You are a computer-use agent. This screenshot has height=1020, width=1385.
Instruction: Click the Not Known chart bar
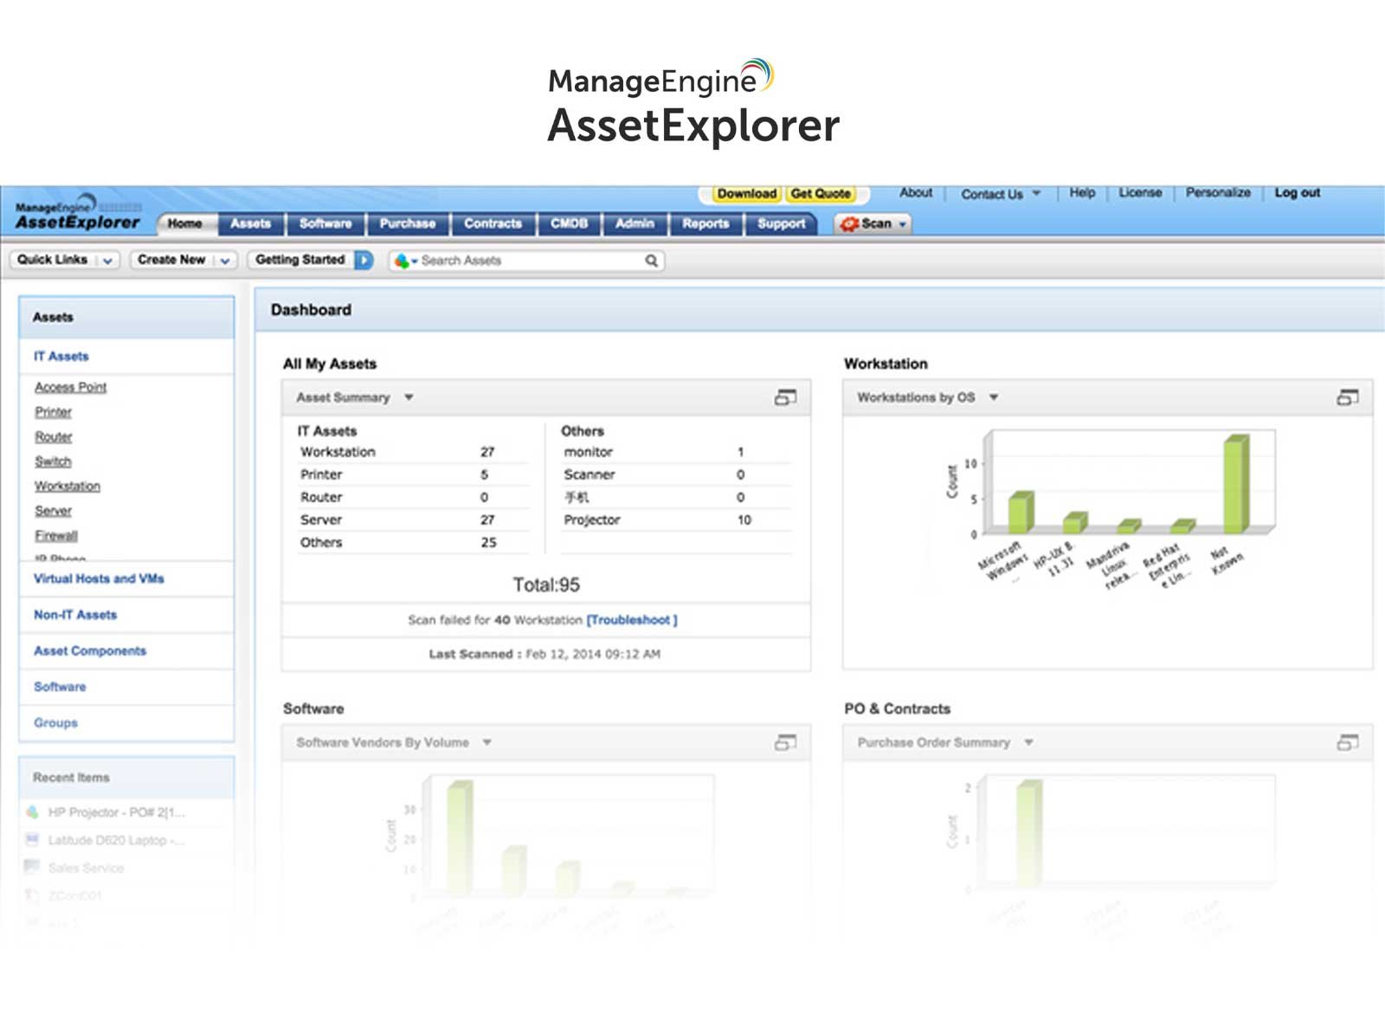(x=1236, y=484)
